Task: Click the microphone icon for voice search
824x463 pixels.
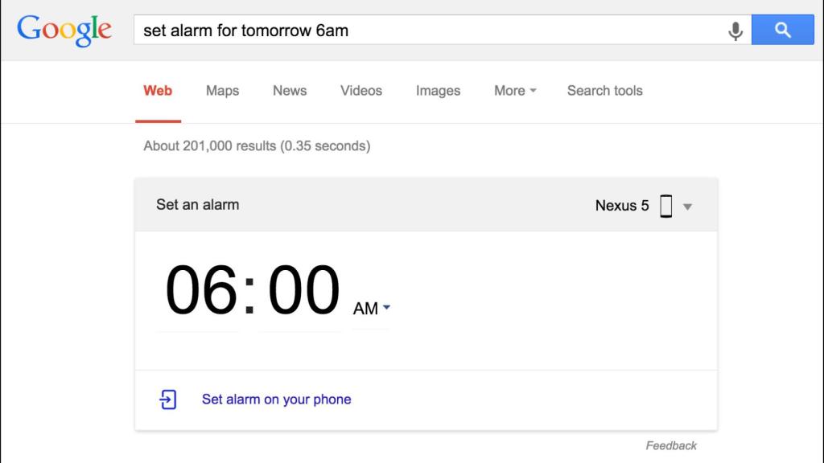Action: 735,30
